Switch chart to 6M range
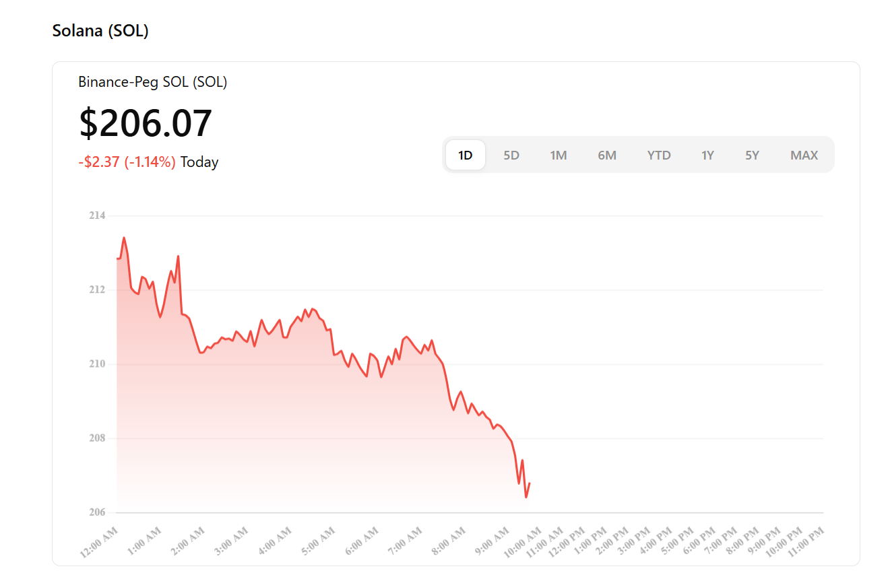The image size is (888, 579). (606, 156)
